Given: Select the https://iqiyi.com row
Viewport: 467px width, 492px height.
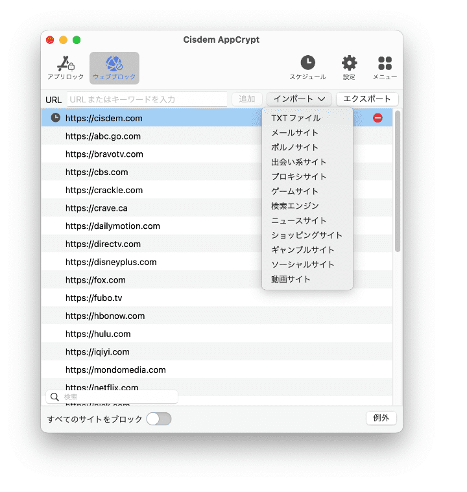Looking at the screenshot, I should [x=217, y=352].
